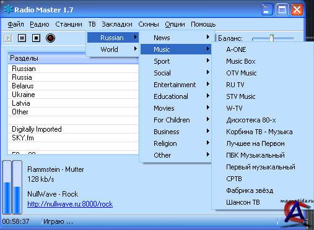Click the ТВ menu item
This screenshot has width=314, height=230.
point(92,24)
